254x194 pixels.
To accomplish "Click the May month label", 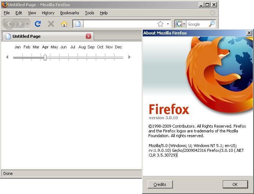I will 54,47.
